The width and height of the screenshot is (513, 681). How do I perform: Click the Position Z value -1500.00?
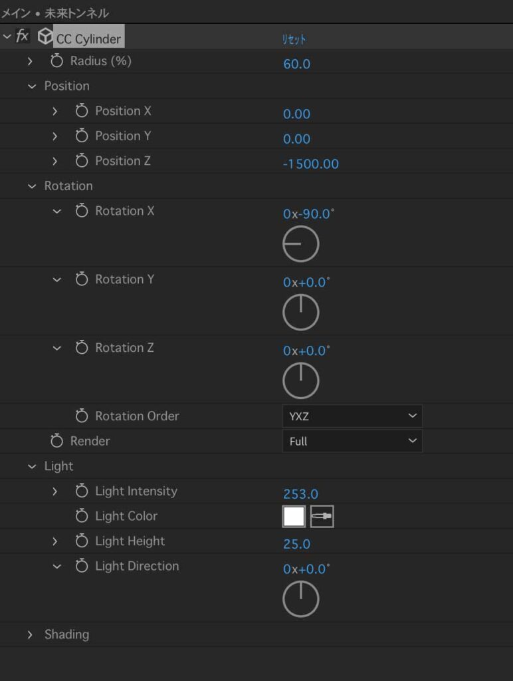point(311,164)
